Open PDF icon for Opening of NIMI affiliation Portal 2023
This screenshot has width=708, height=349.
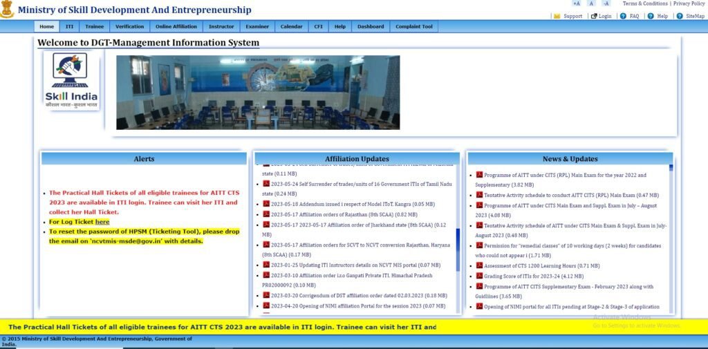click(266, 305)
